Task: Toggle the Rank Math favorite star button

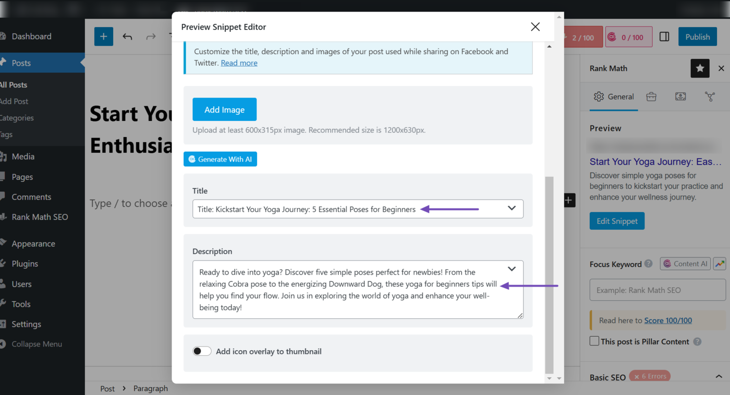Action: point(700,68)
